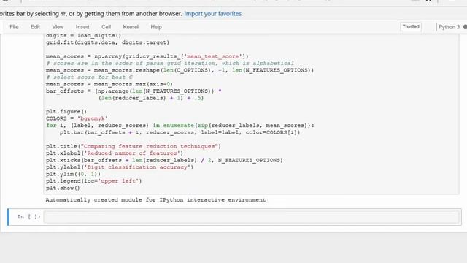
Task: Open the Help menu
Action: [156, 27]
